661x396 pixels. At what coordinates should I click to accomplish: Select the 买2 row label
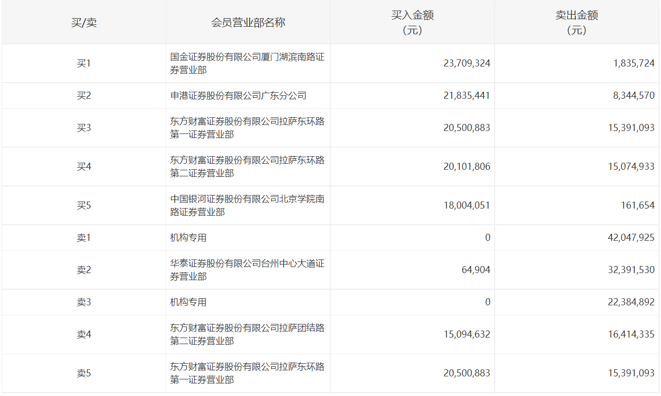[84, 96]
